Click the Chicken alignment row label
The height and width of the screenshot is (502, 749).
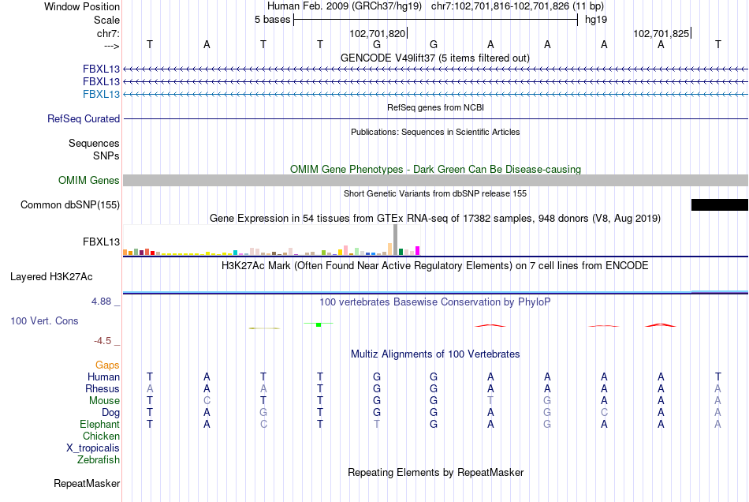point(101,436)
